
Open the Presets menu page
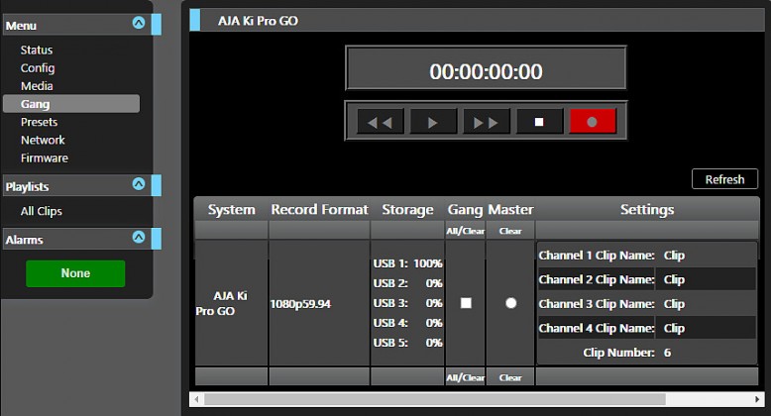[39, 122]
